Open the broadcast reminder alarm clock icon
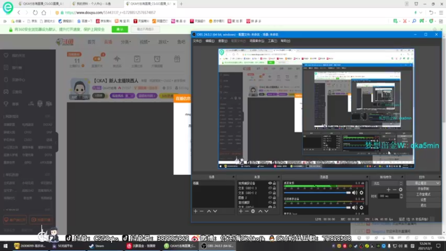Image resolution: width=446 pixels, height=251 pixels. (x=157, y=59)
